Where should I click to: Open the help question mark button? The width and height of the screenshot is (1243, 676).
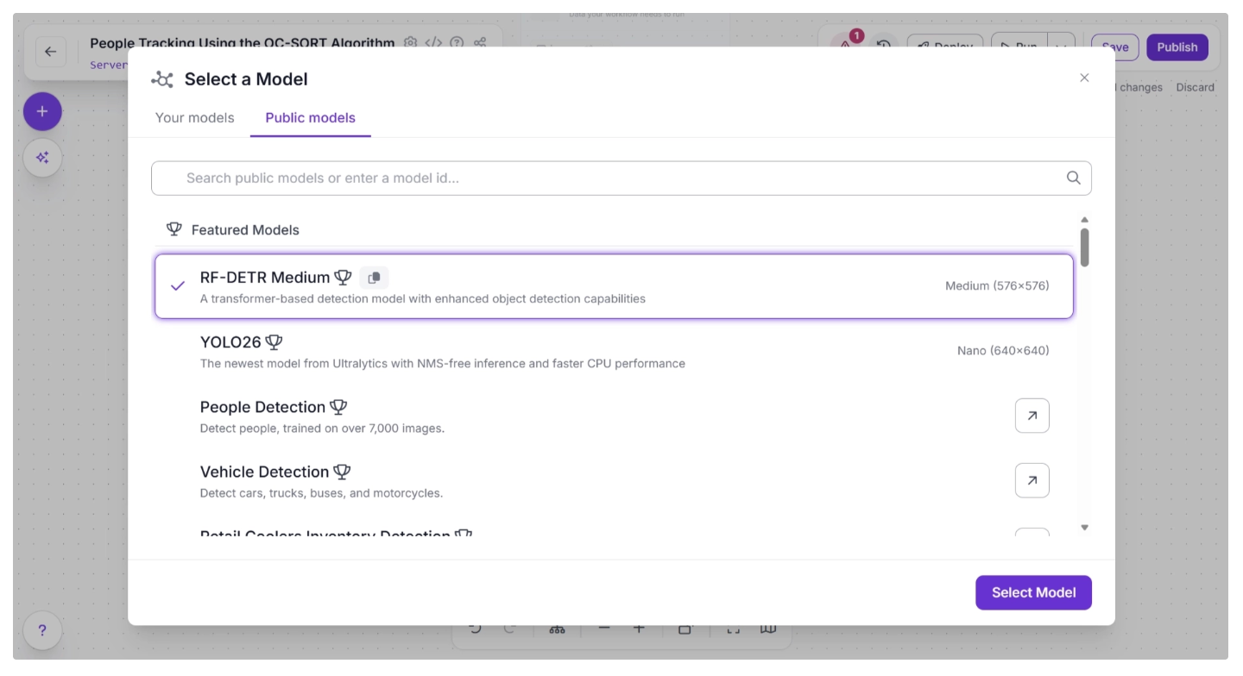(42, 630)
